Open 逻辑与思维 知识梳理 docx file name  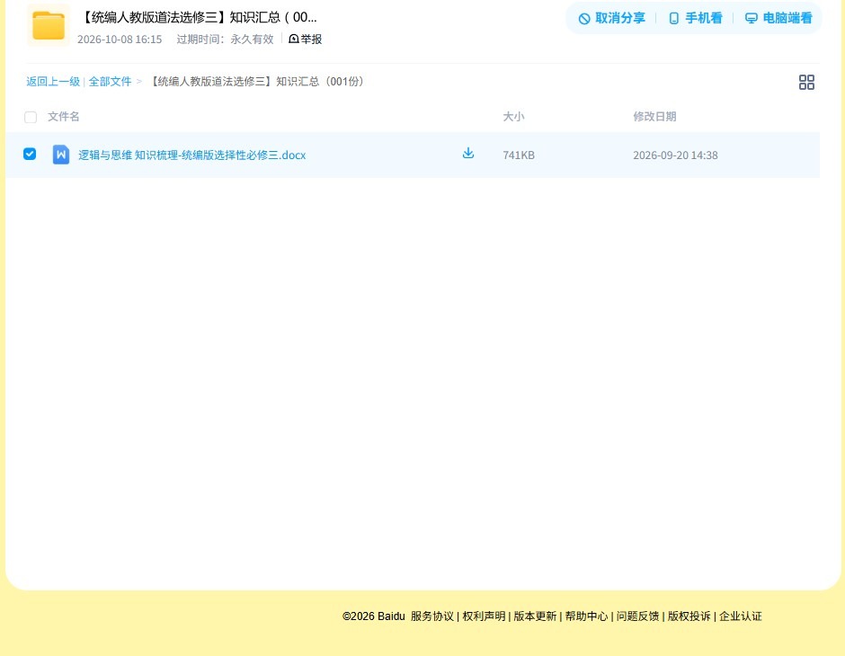[x=191, y=155]
